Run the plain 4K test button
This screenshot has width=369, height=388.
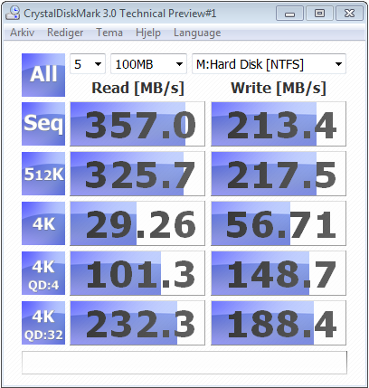[x=43, y=223]
